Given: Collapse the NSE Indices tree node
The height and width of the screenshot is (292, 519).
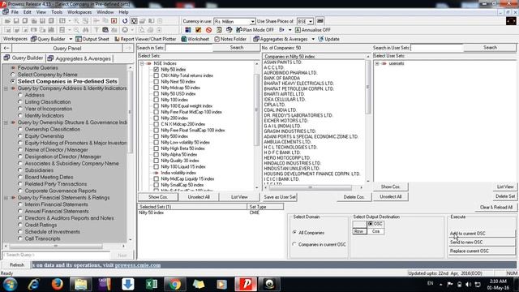Looking at the screenshot, I should (142, 63).
